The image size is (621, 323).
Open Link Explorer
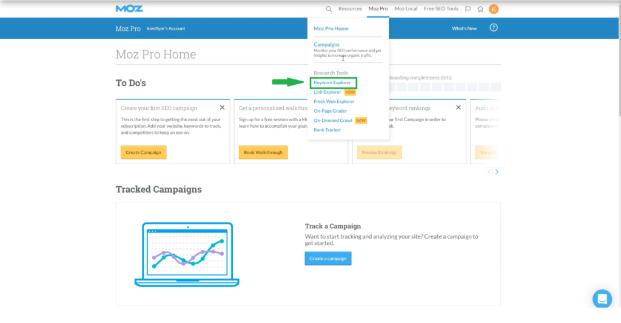point(327,92)
